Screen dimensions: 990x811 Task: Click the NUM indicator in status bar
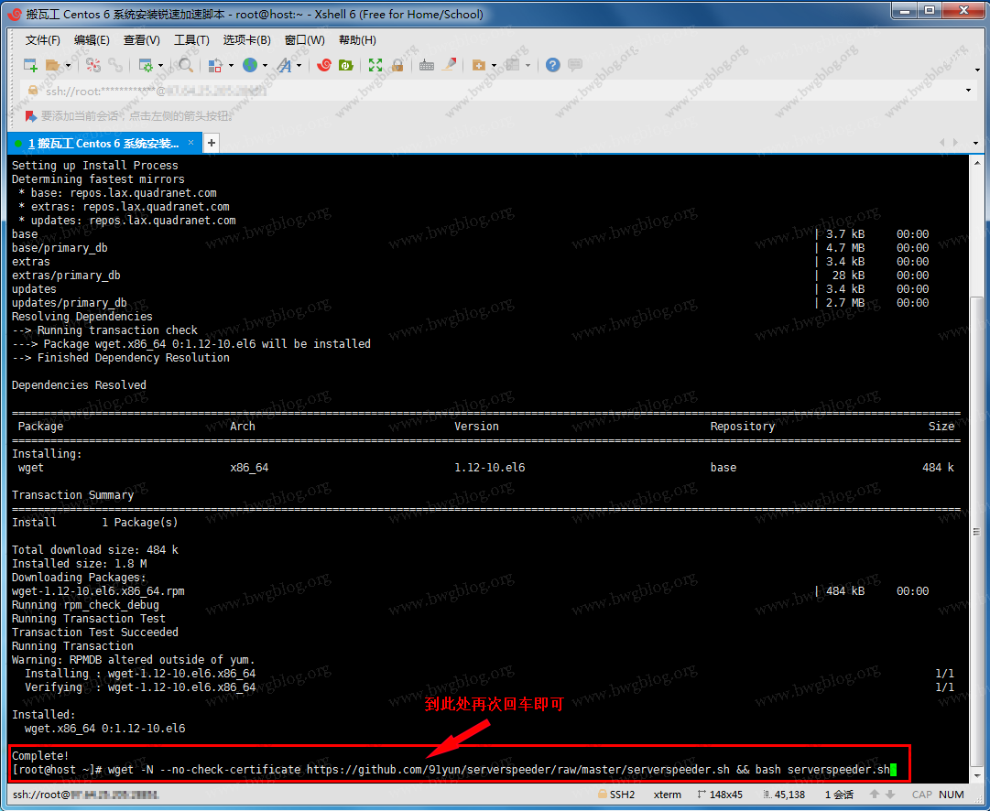[952, 795]
